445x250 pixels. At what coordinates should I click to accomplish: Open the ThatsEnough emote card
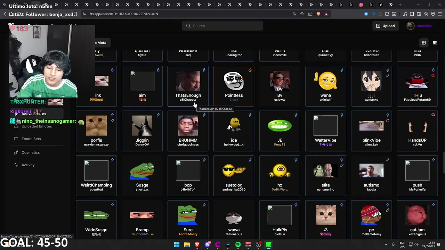click(x=188, y=86)
